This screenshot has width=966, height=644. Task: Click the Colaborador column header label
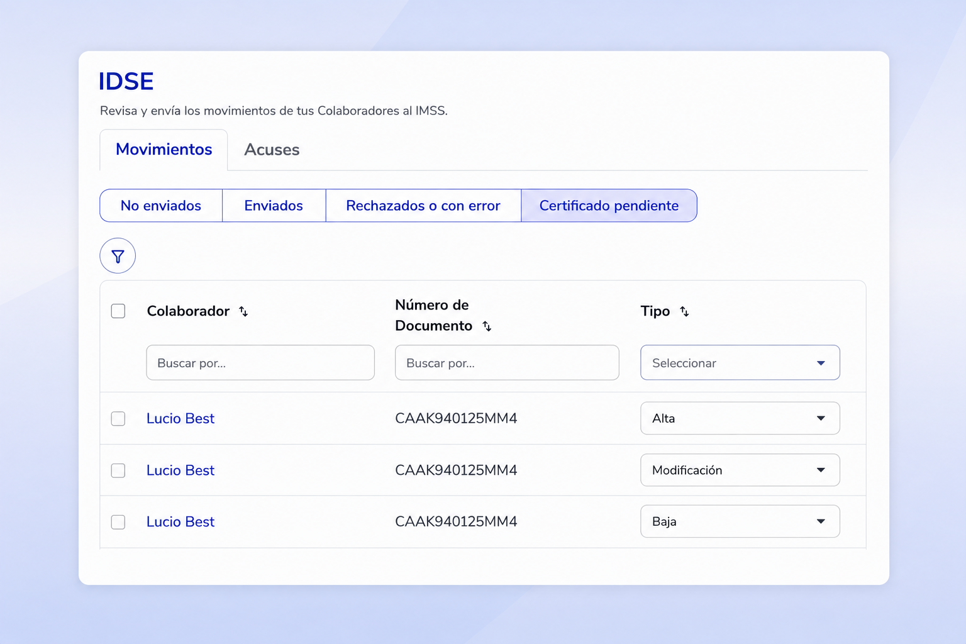tap(188, 311)
